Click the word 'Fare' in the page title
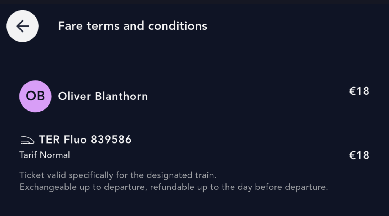The image size is (389, 216). point(70,26)
